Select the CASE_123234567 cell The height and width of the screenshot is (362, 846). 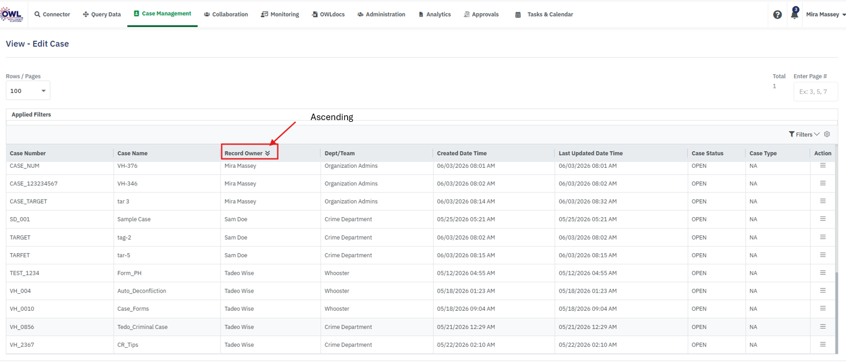point(34,184)
